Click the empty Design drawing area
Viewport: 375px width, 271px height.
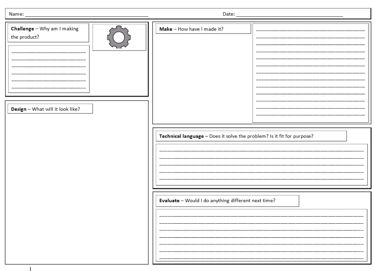click(x=77, y=188)
